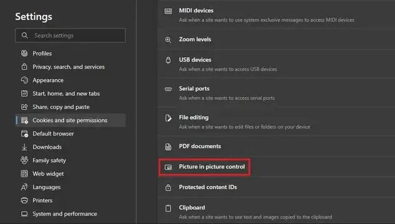This screenshot has width=395, height=224.
Task: Click the Downloads arrow icon
Action: 24,147
